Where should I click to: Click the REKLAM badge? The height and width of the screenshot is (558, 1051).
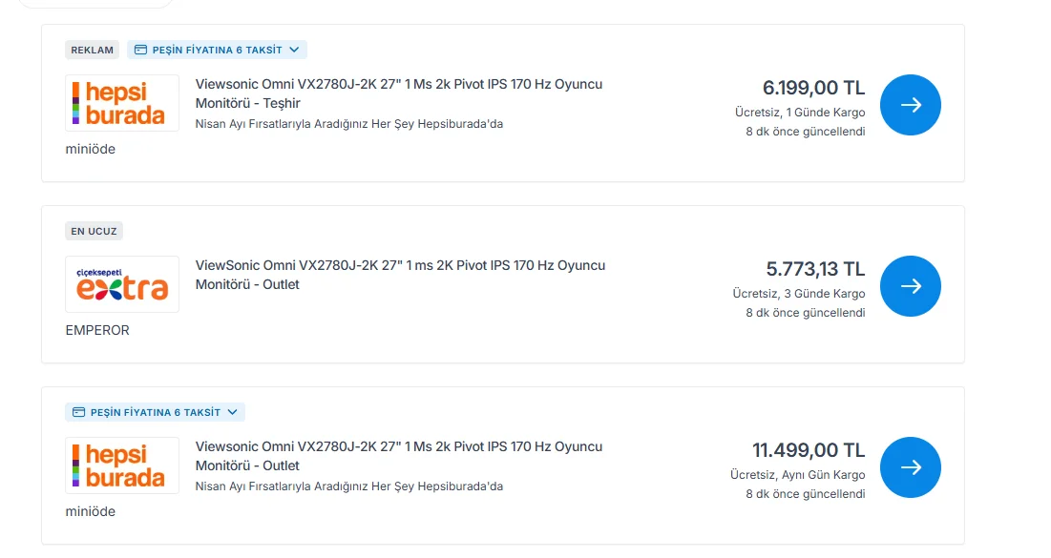[x=93, y=50]
